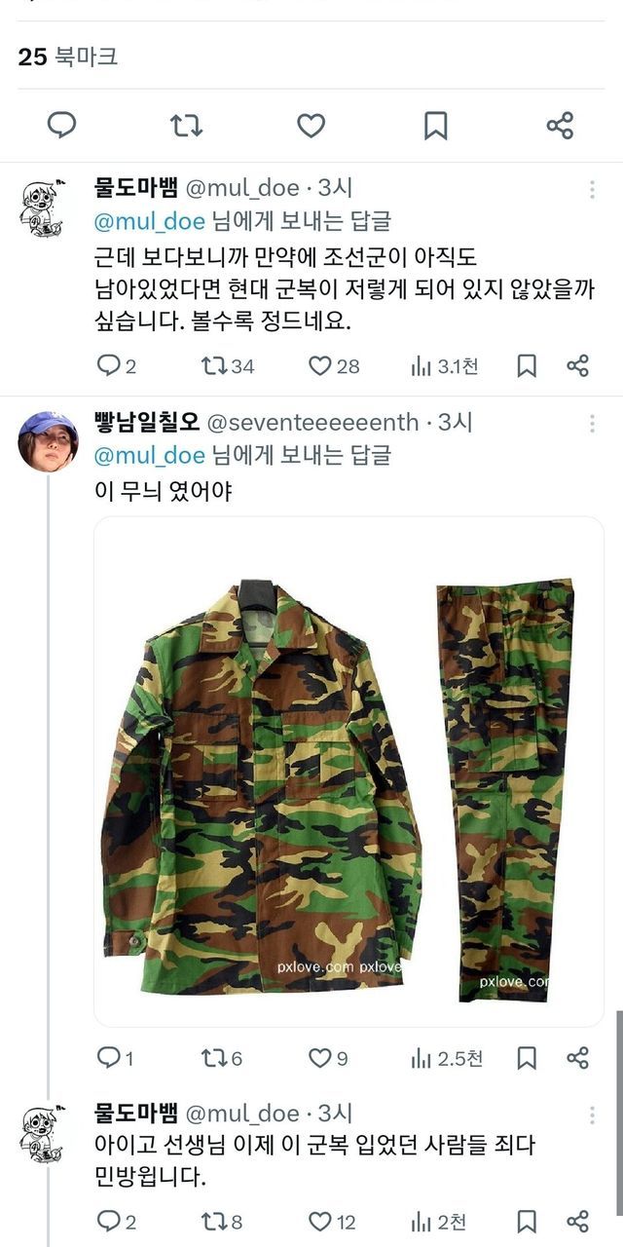Open more options for 빨남일칠오 reply
The image size is (623, 1247).
pos(592,424)
